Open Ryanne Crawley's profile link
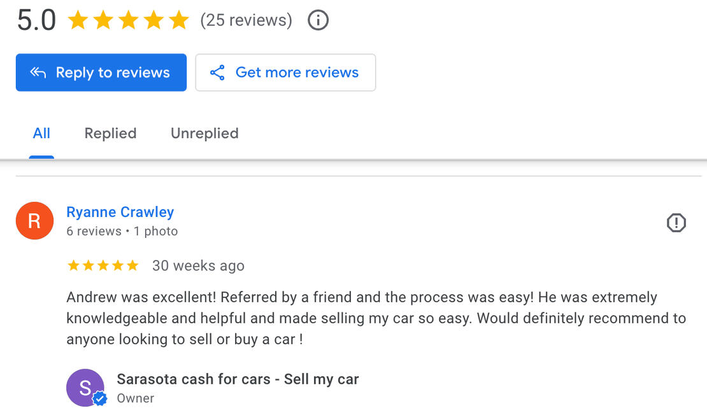Viewport: 707px width, 413px height. pos(120,212)
